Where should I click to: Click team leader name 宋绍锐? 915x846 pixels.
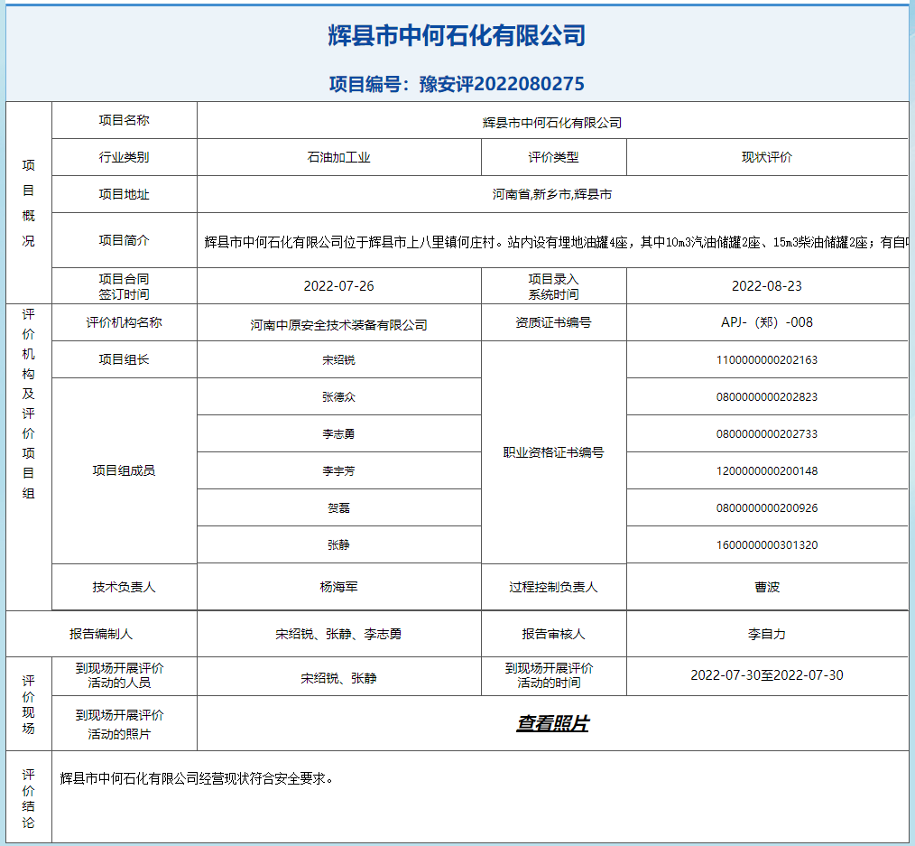click(x=339, y=360)
